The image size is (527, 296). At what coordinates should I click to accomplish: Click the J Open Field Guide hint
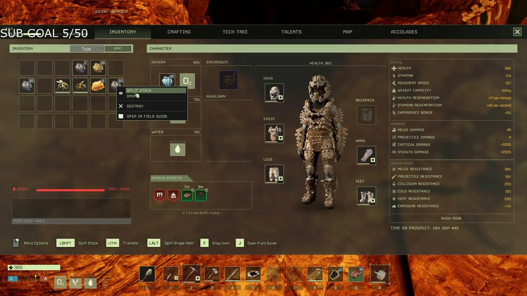tap(256, 243)
